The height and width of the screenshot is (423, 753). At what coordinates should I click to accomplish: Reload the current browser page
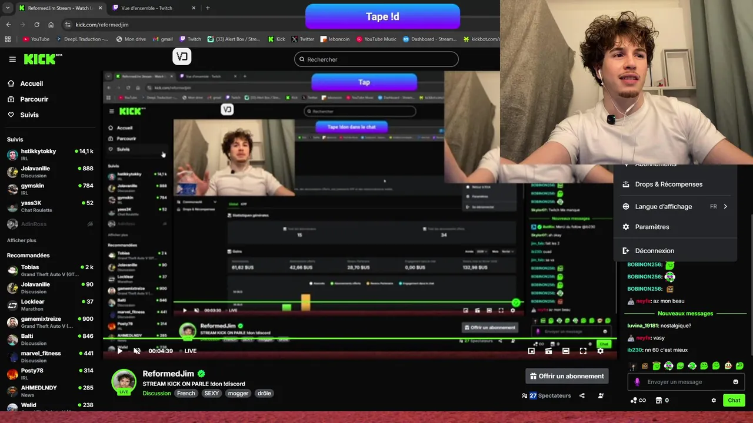[36, 25]
